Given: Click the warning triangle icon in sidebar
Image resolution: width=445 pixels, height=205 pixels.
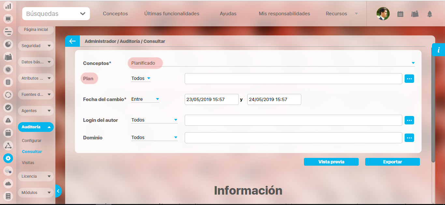Looking at the screenshot, I should tap(8, 120).
